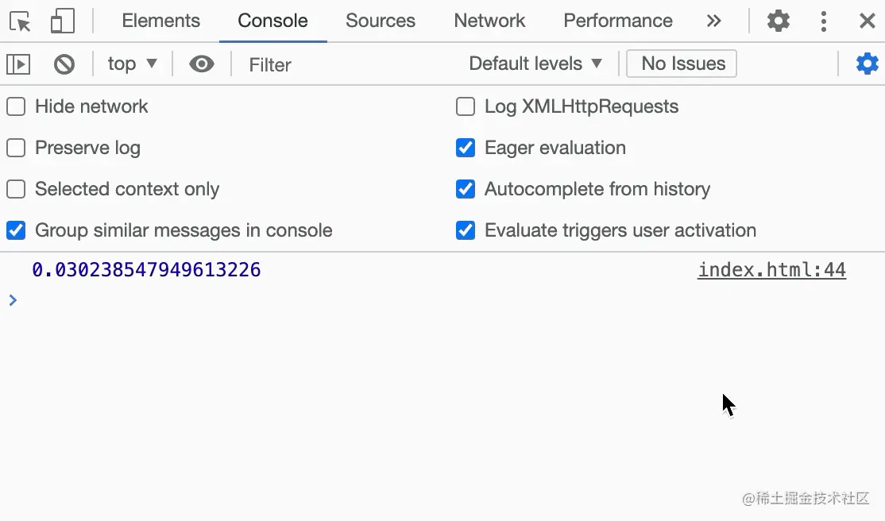885x521 pixels.
Task: Activate the inspect element picker icon
Action: [21, 21]
